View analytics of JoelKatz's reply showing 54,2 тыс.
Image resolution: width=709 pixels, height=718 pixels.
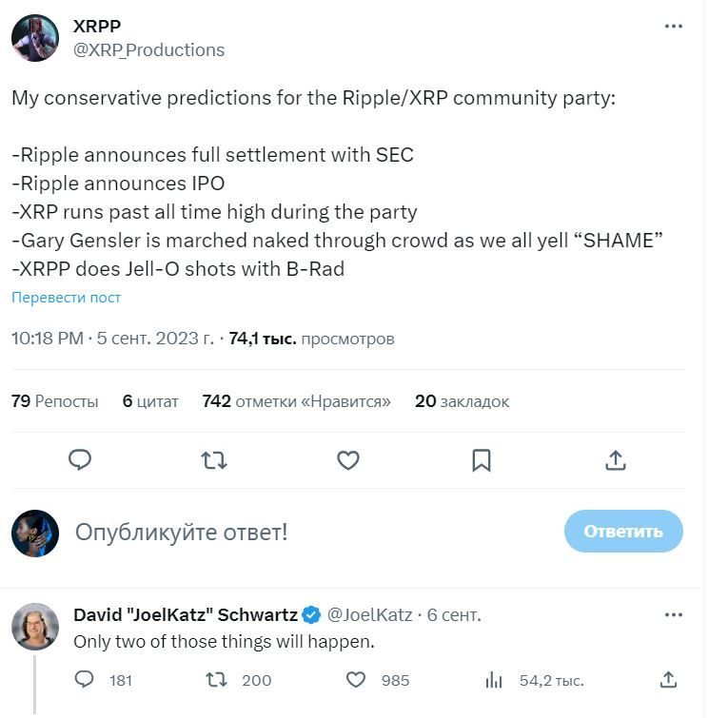(x=494, y=680)
